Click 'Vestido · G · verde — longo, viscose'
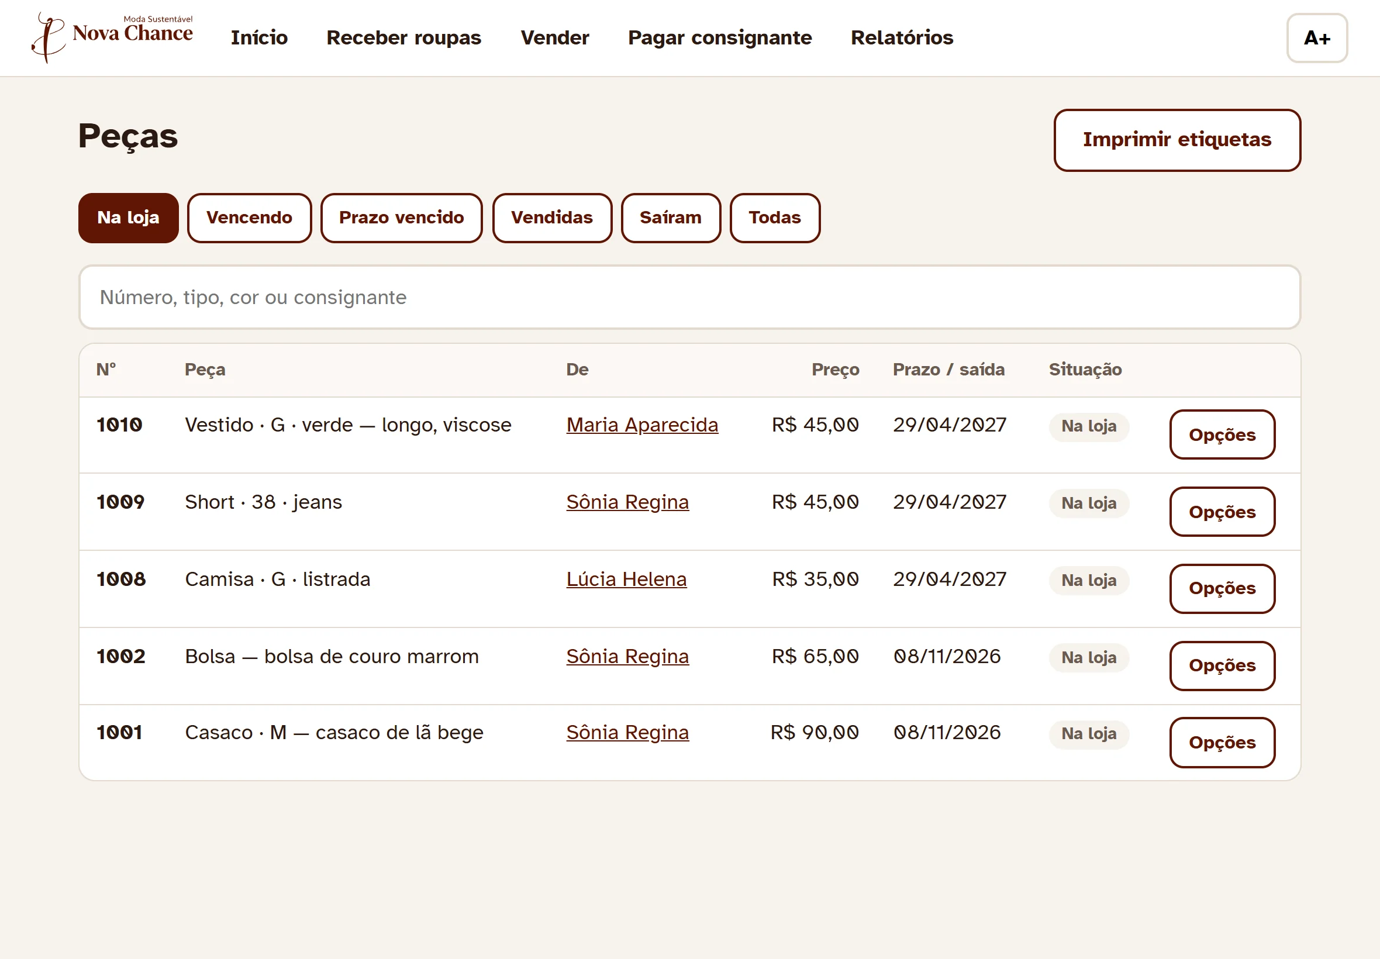This screenshot has width=1380, height=959. 349,425
